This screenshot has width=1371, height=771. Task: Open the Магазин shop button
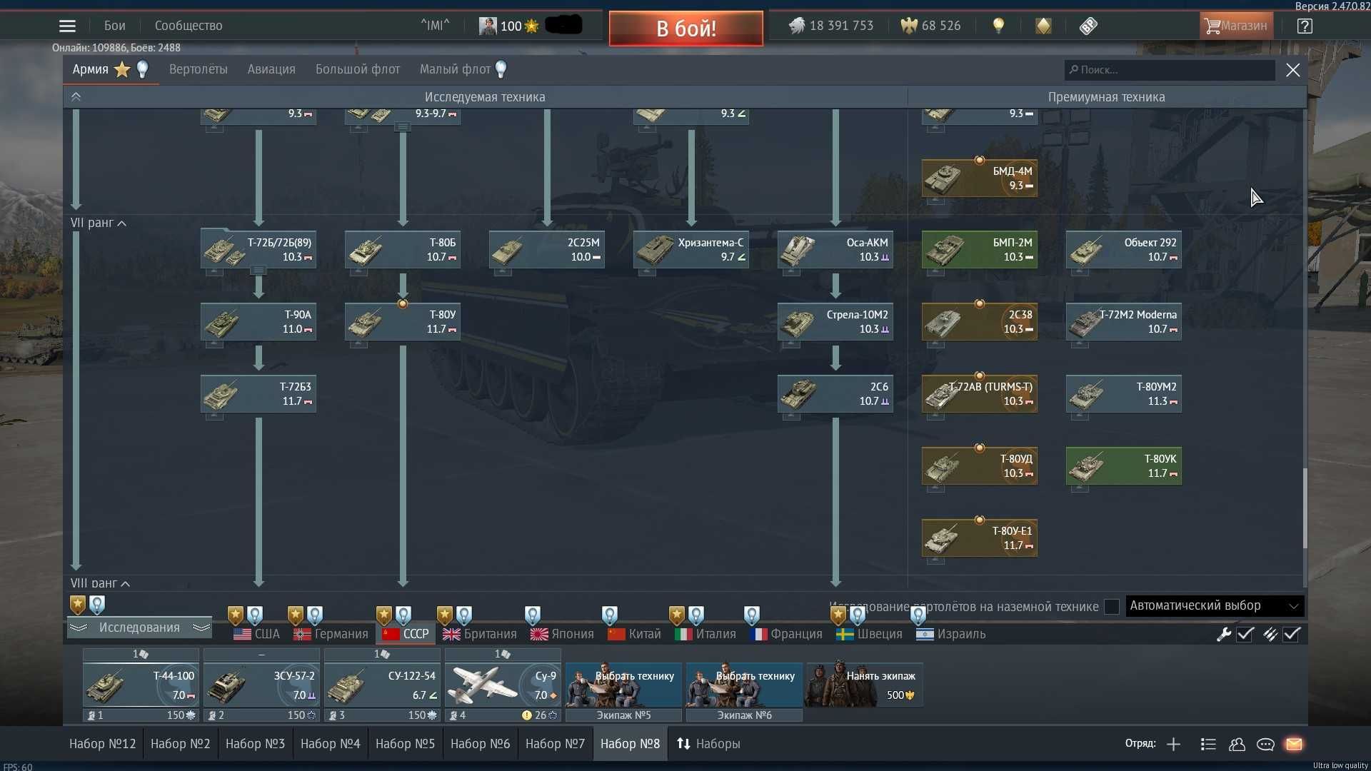point(1236,26)
